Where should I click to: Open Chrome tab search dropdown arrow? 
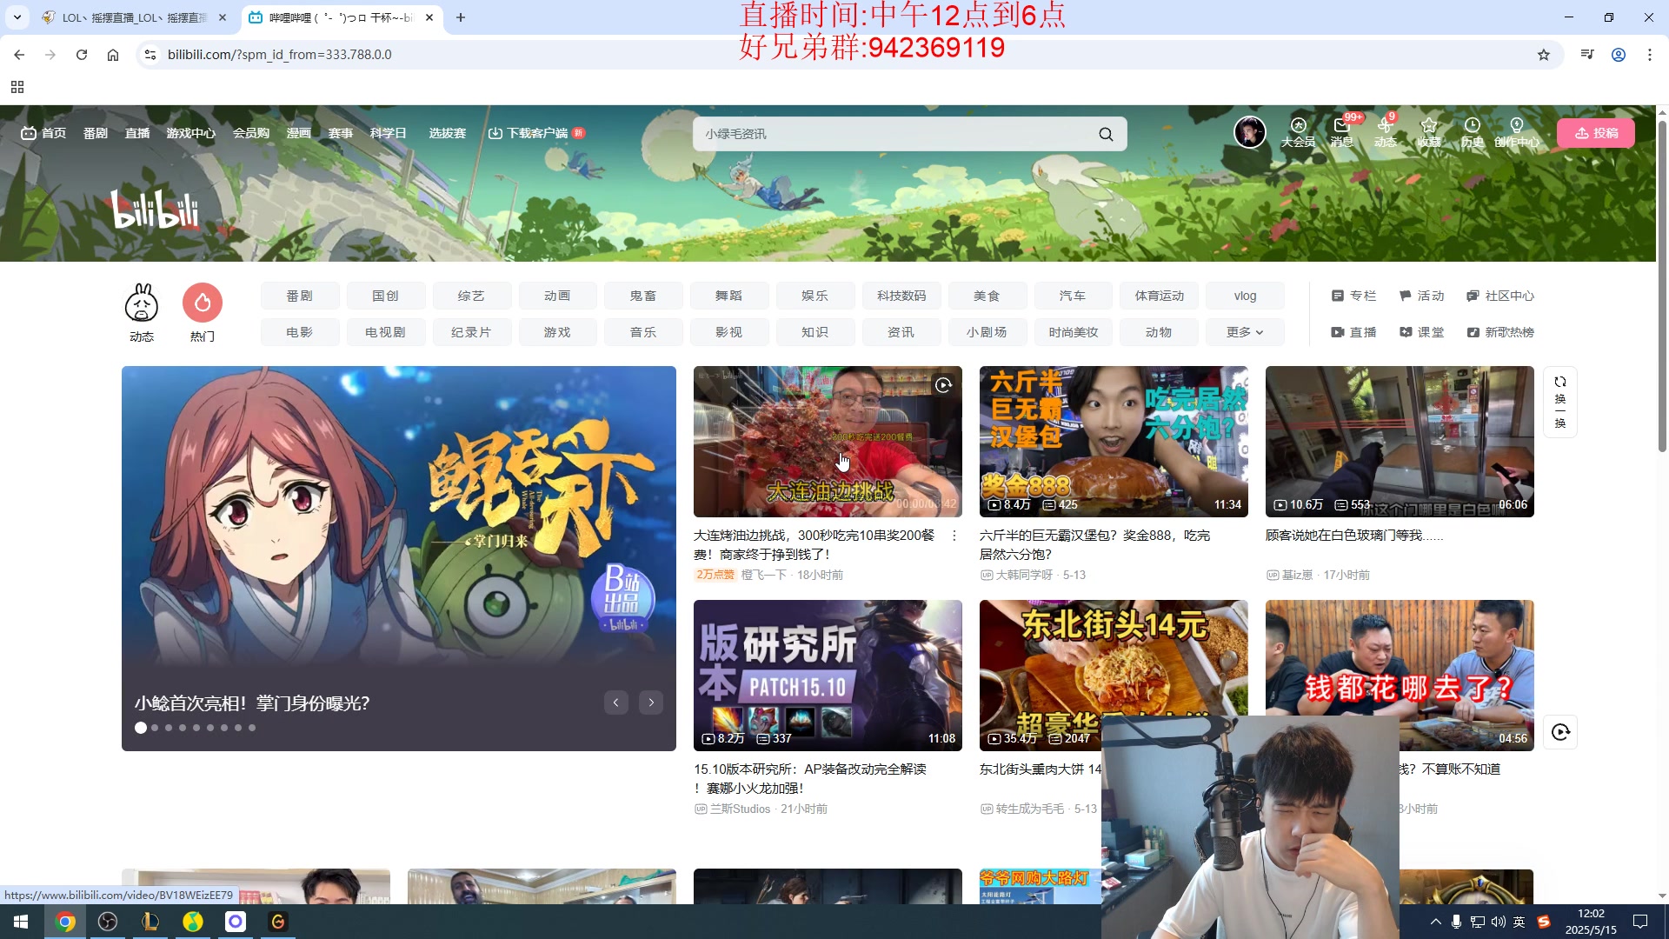(x=17, y=17)
